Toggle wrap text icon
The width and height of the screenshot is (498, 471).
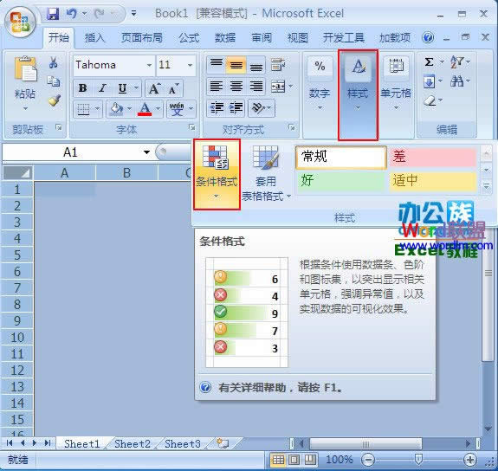pyautogui.click(x=278, y=64)
